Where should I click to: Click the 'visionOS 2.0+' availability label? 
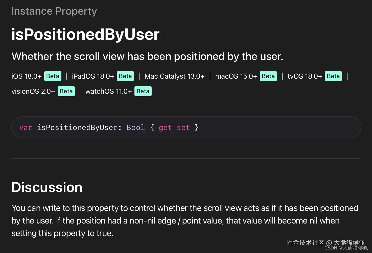pos(33,91)
